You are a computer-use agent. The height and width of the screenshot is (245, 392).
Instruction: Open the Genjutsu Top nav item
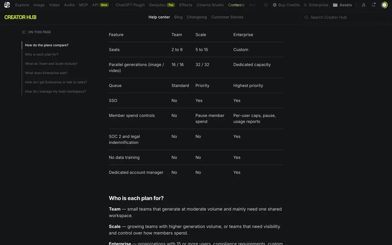[162, 5]
